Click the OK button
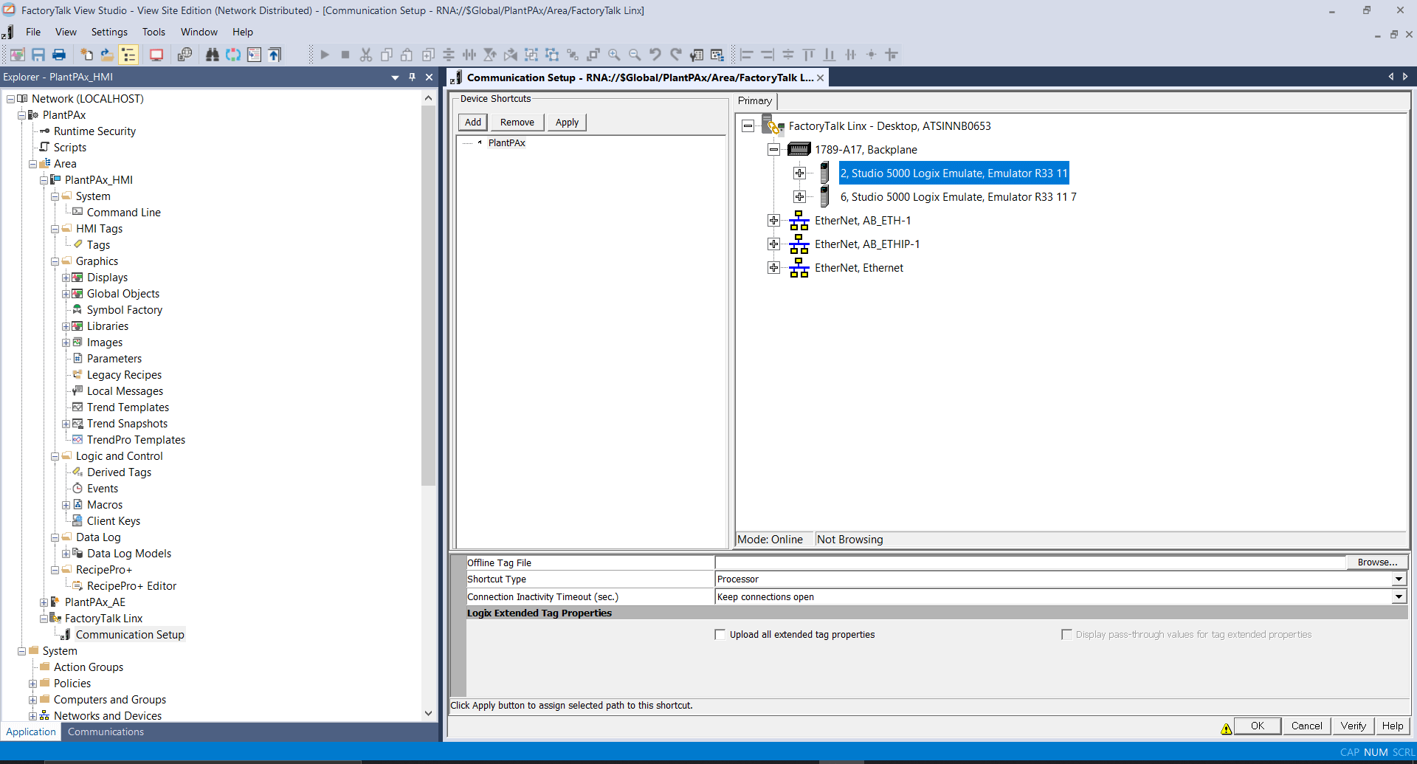The width and height of the screenshot is (1417, 764). [x=1258, y=726]
